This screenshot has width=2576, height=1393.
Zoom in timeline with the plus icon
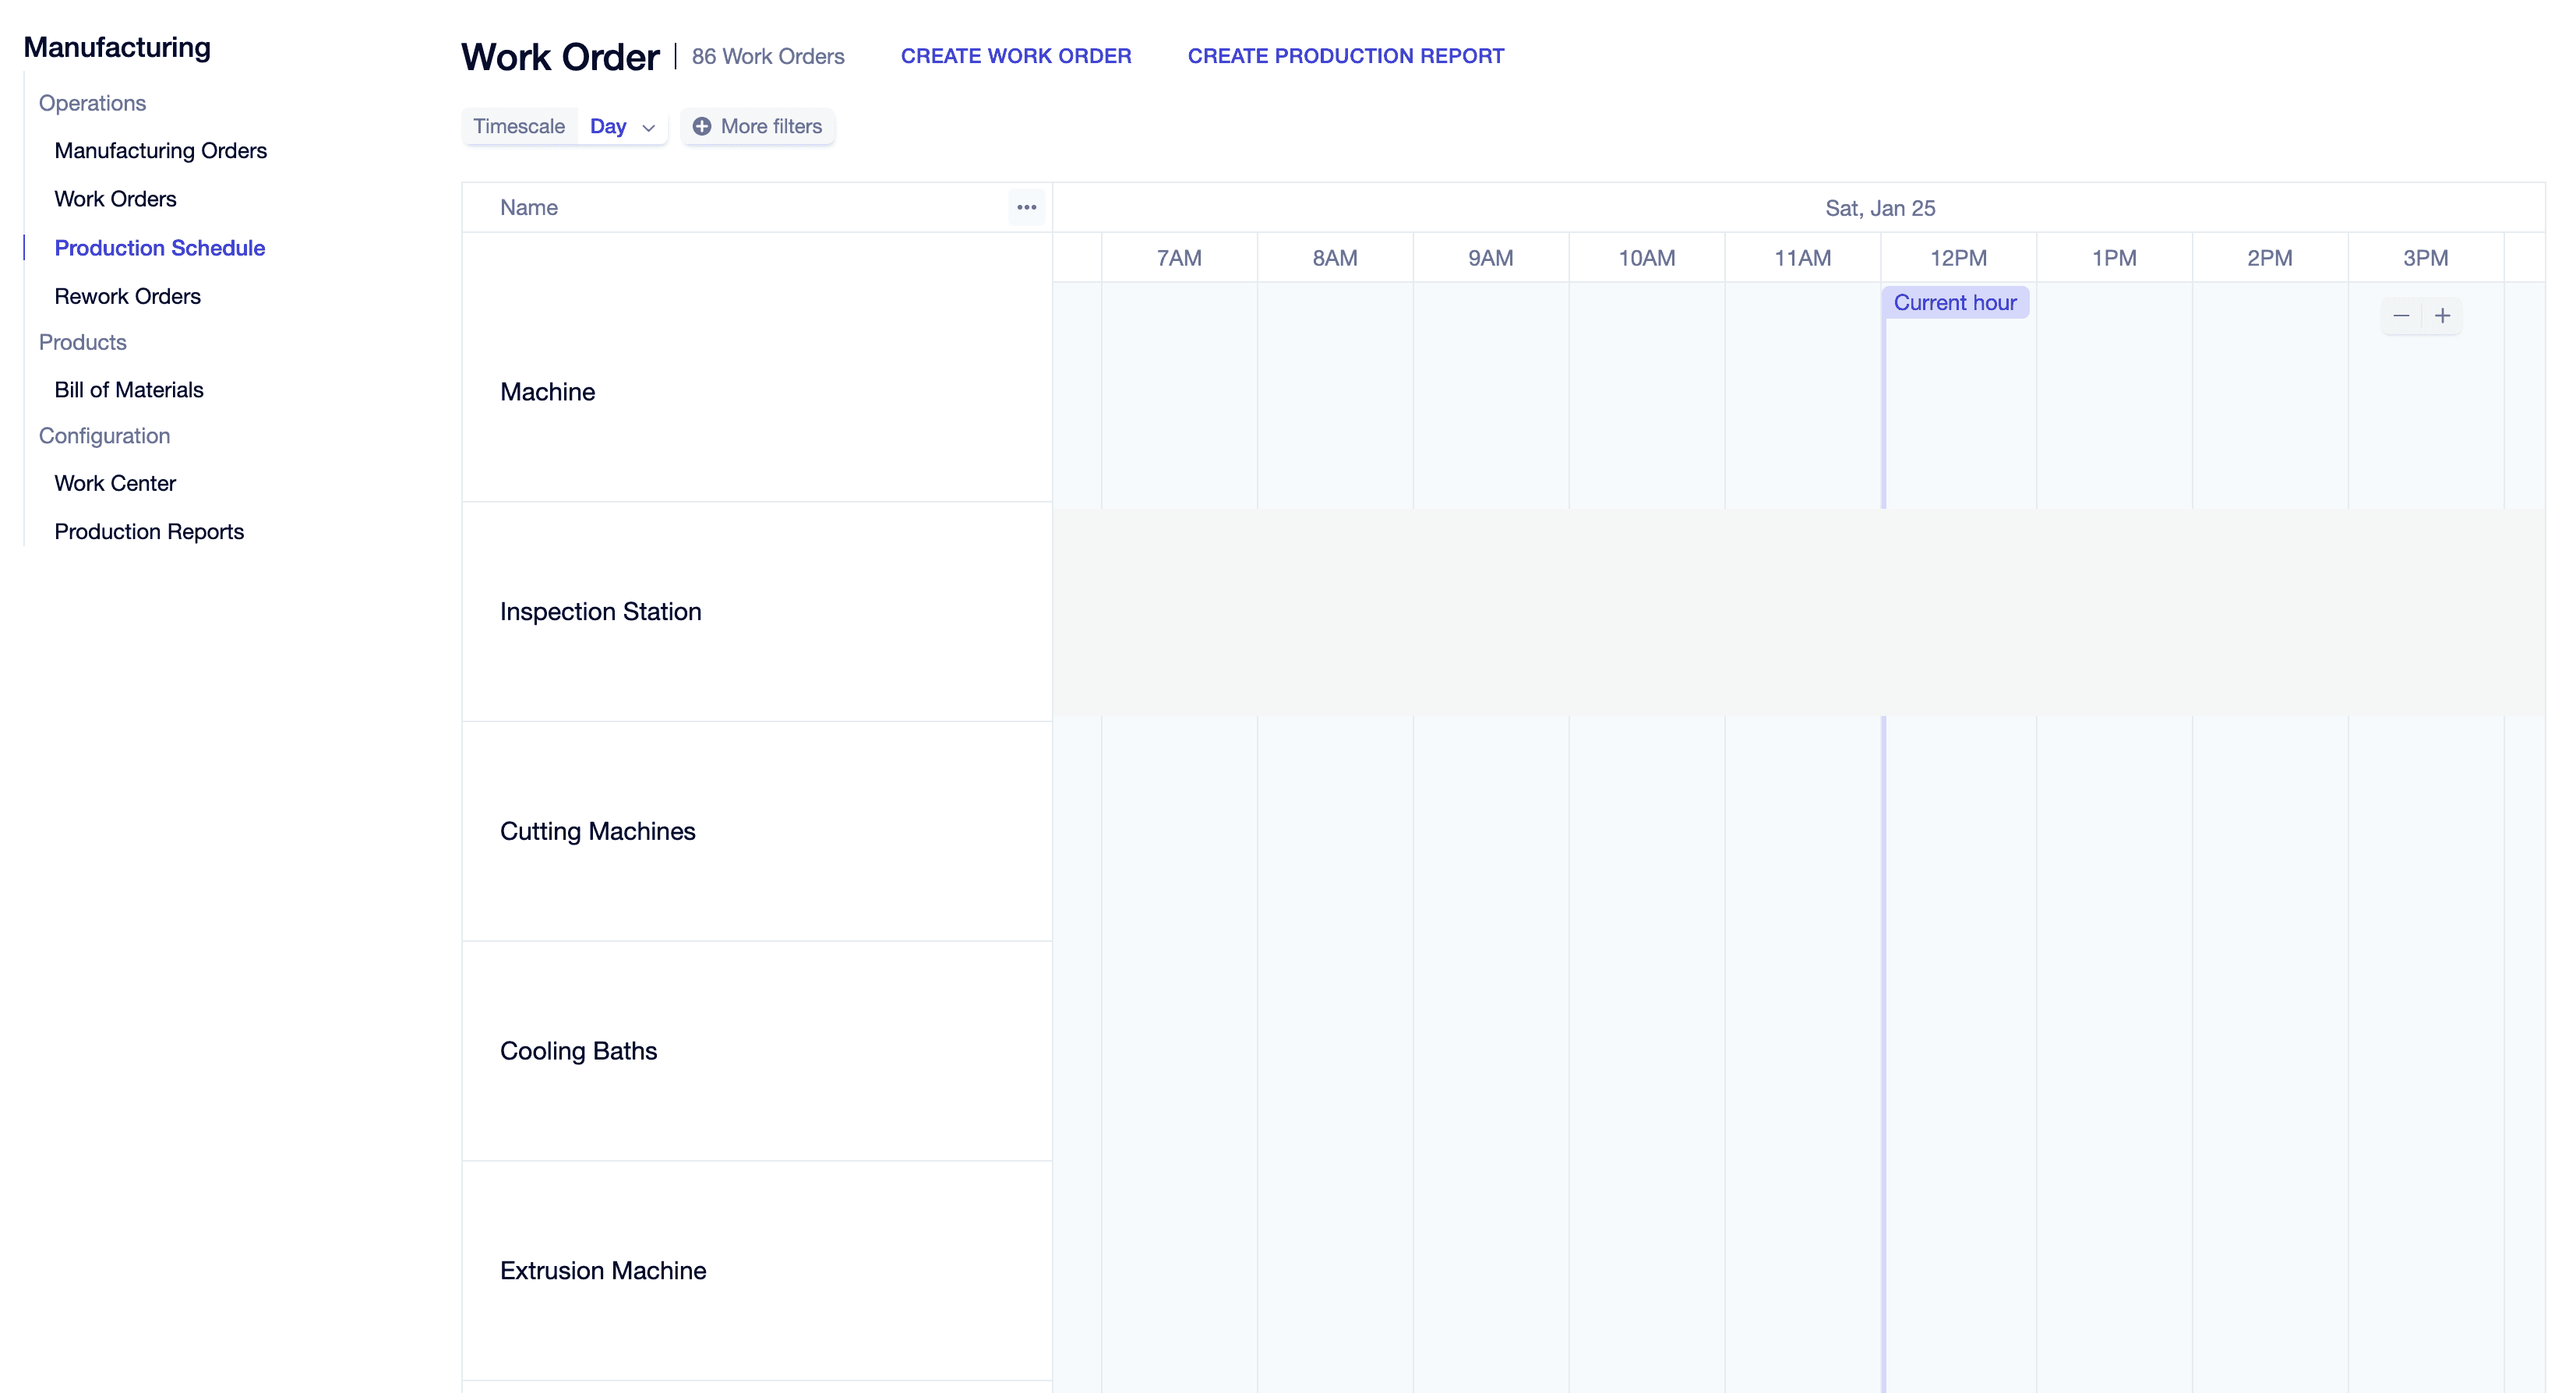[2442, 316]
